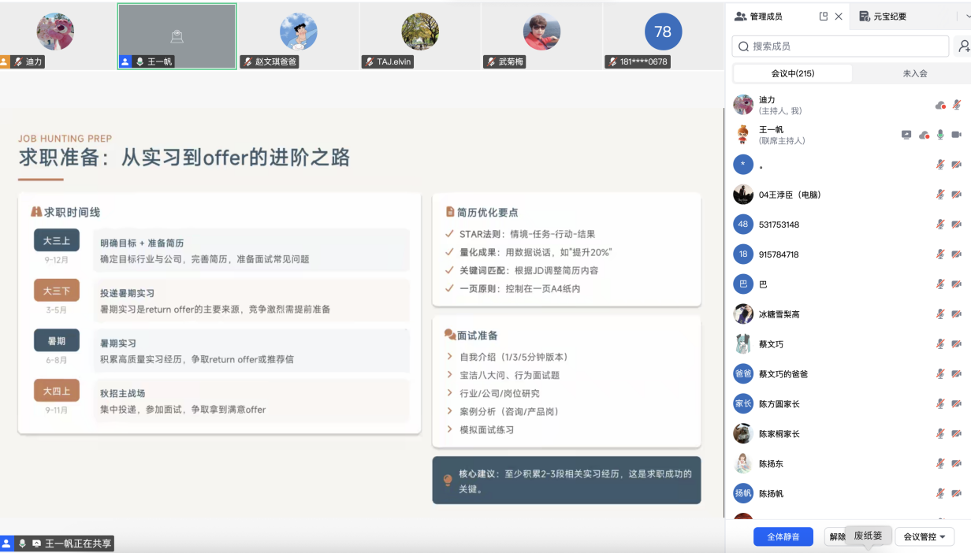Unmute 迪力's microphone in member list

tap(956, 105)
